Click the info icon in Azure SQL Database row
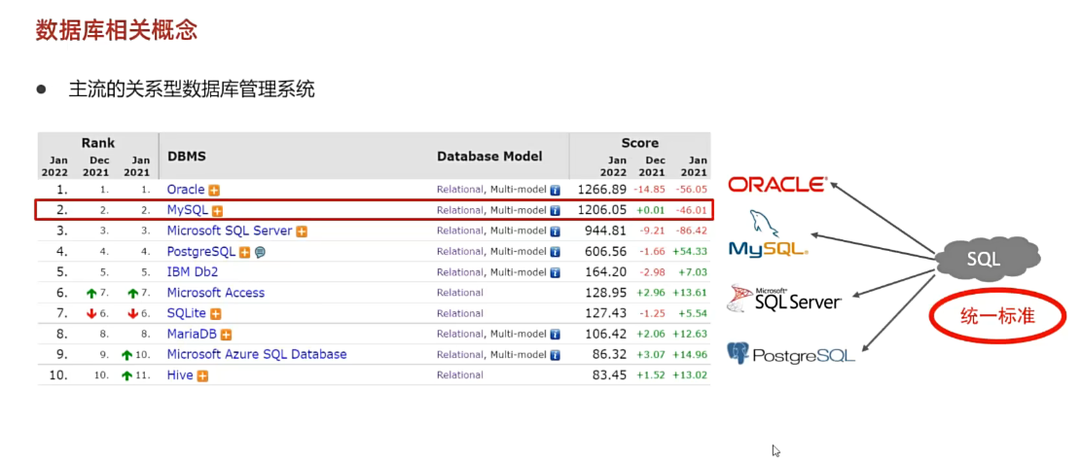This screenshot has height=463, width=1081. click(x=556, y=355)
